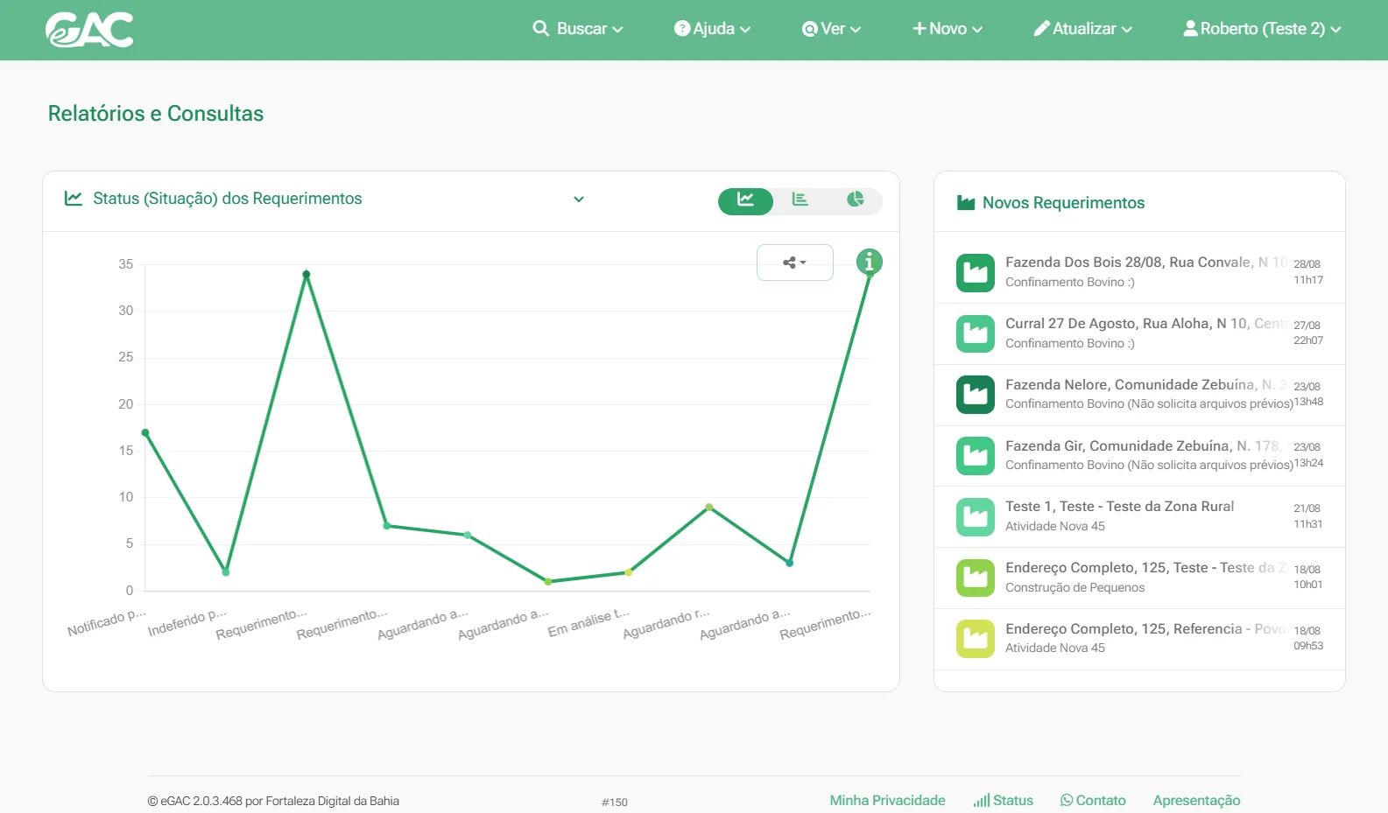Screen dimensions: 1388x813
Task: Open the Contato footer link
Action: (x=1093, y=800)
